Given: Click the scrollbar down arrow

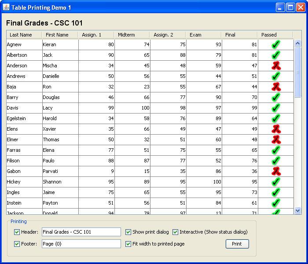Looking at the screenshot, I should pos(298,211).
